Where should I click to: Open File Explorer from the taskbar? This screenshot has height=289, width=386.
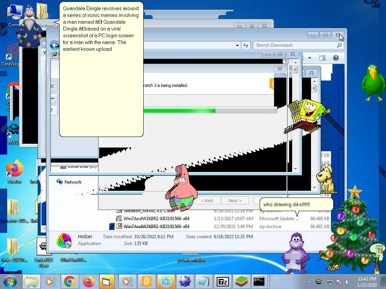31,281
